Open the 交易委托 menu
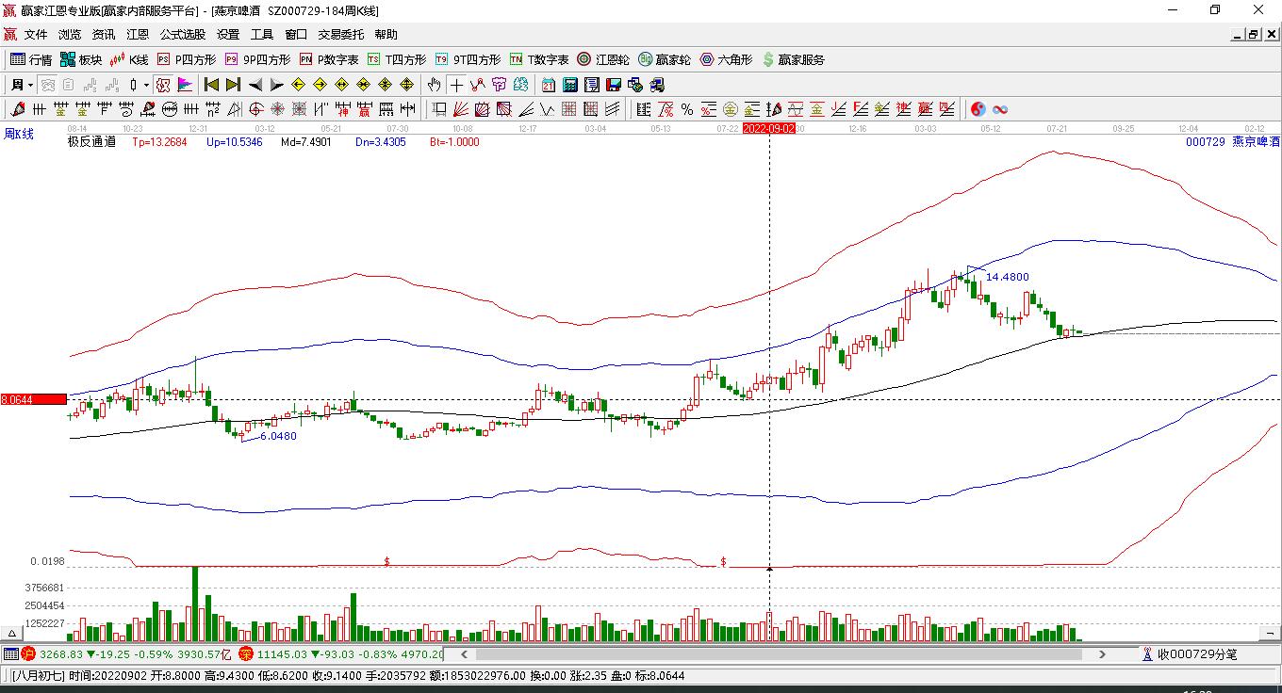Image resolution: width=1282 pixels, height=693 pixels. click(x=340, y=35)
